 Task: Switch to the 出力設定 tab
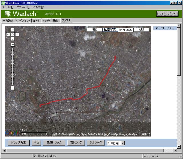(8, 21)
